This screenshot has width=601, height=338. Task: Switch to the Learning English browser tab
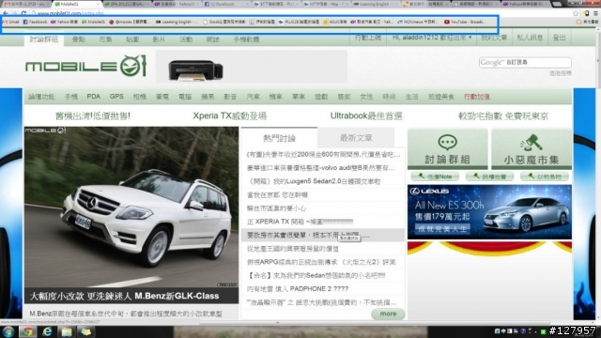pyautogui.click(x=376, y=4)
